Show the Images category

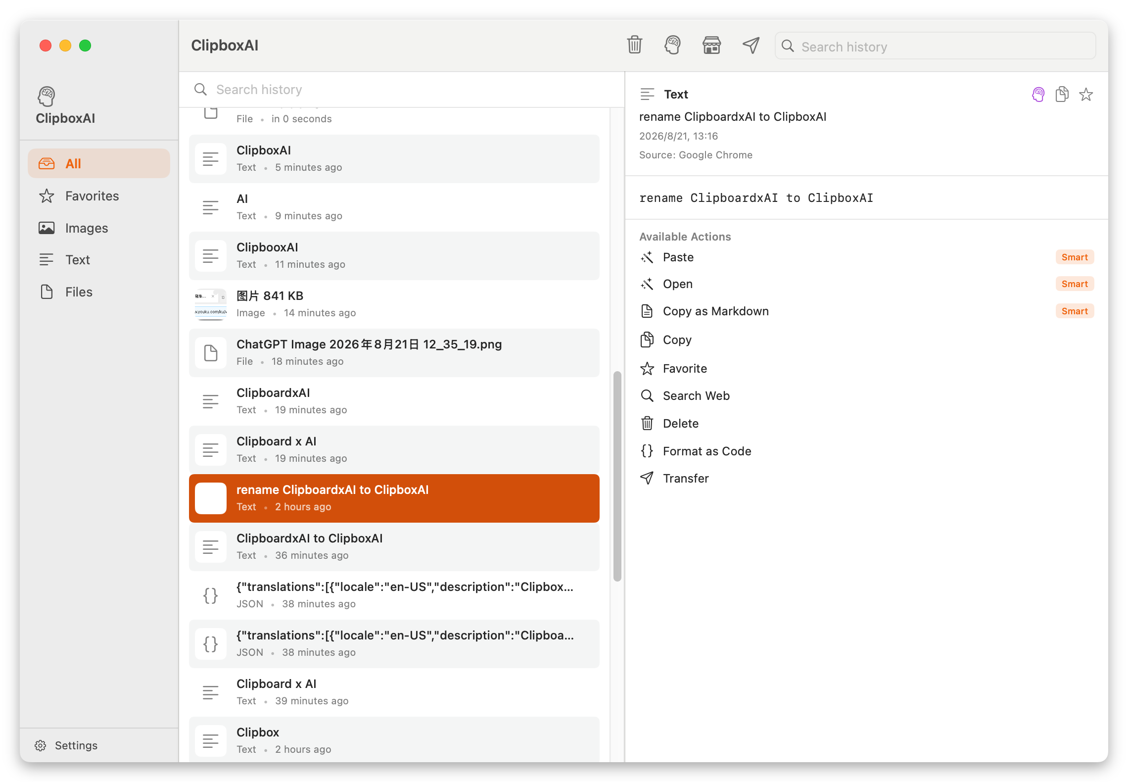99,228
